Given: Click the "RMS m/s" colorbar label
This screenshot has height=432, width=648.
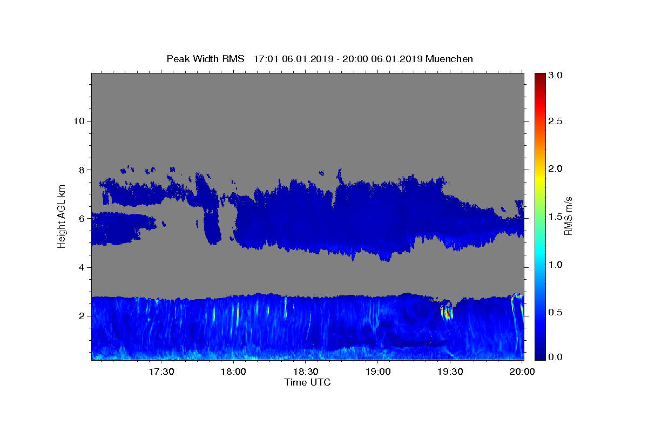Looking at the screenshot, I should pyautogui.click(x=568, y=216).
